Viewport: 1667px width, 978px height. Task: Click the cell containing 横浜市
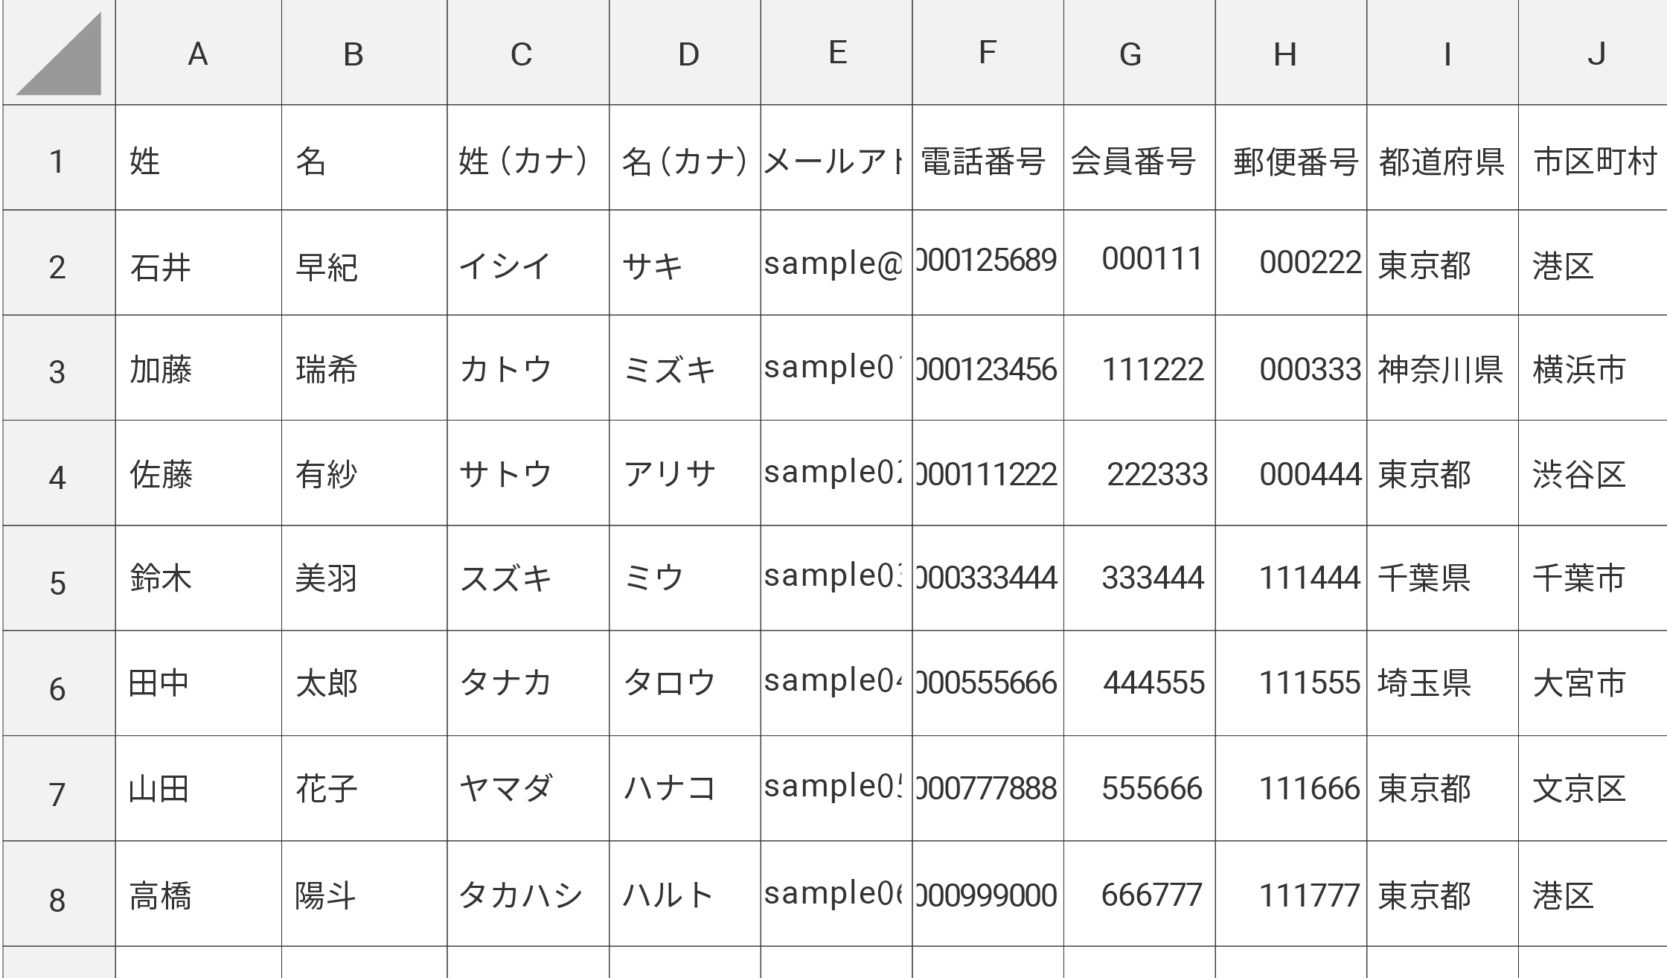[1593, 370]
